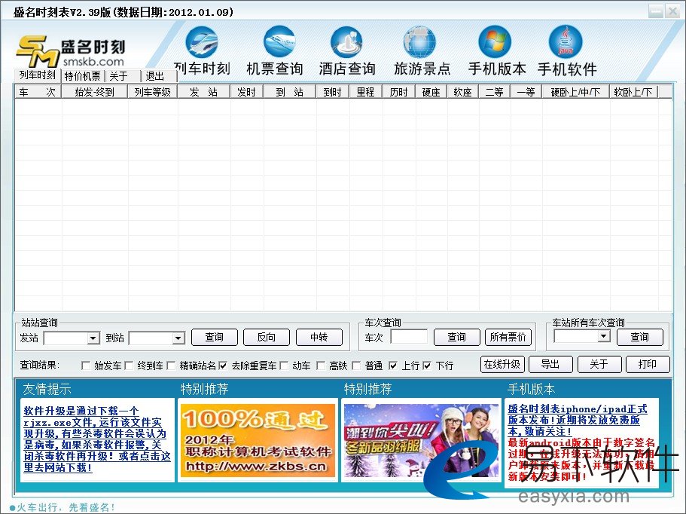686x514 pixels.
Task: Sort by the 一等 column header
Action: tap(526, 92)
